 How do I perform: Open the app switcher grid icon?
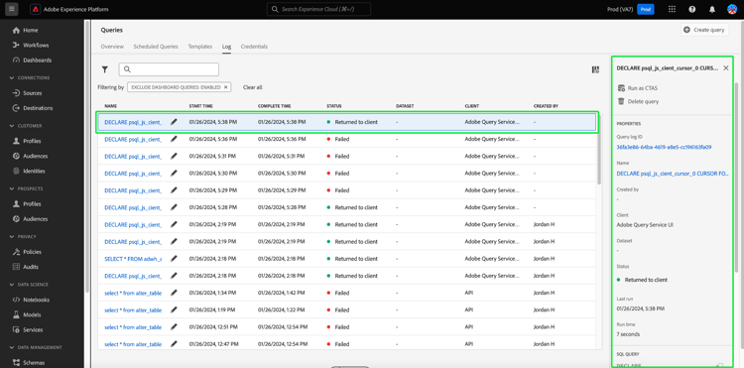[672, 9]
